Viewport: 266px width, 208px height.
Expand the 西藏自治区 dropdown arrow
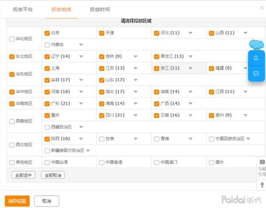pos(81,127)
